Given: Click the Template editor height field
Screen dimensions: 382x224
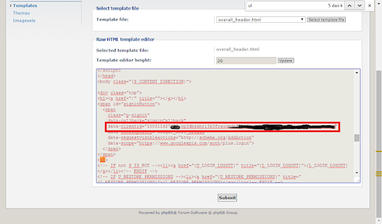Looking at the screenshot, I should [247, 61].
